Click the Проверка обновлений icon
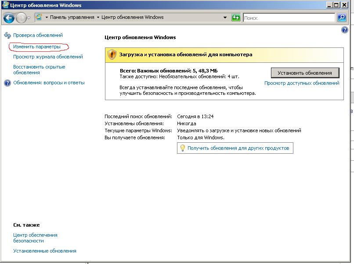The image size is (354, 264). coord(7,35)
